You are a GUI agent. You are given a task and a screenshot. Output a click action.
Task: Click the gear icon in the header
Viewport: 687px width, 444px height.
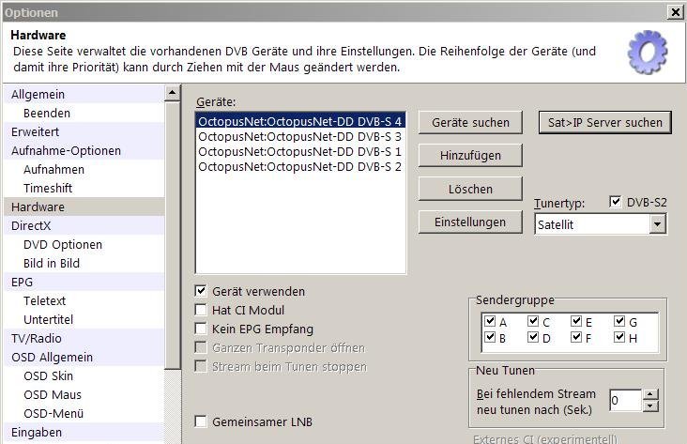tap(647, 53)
